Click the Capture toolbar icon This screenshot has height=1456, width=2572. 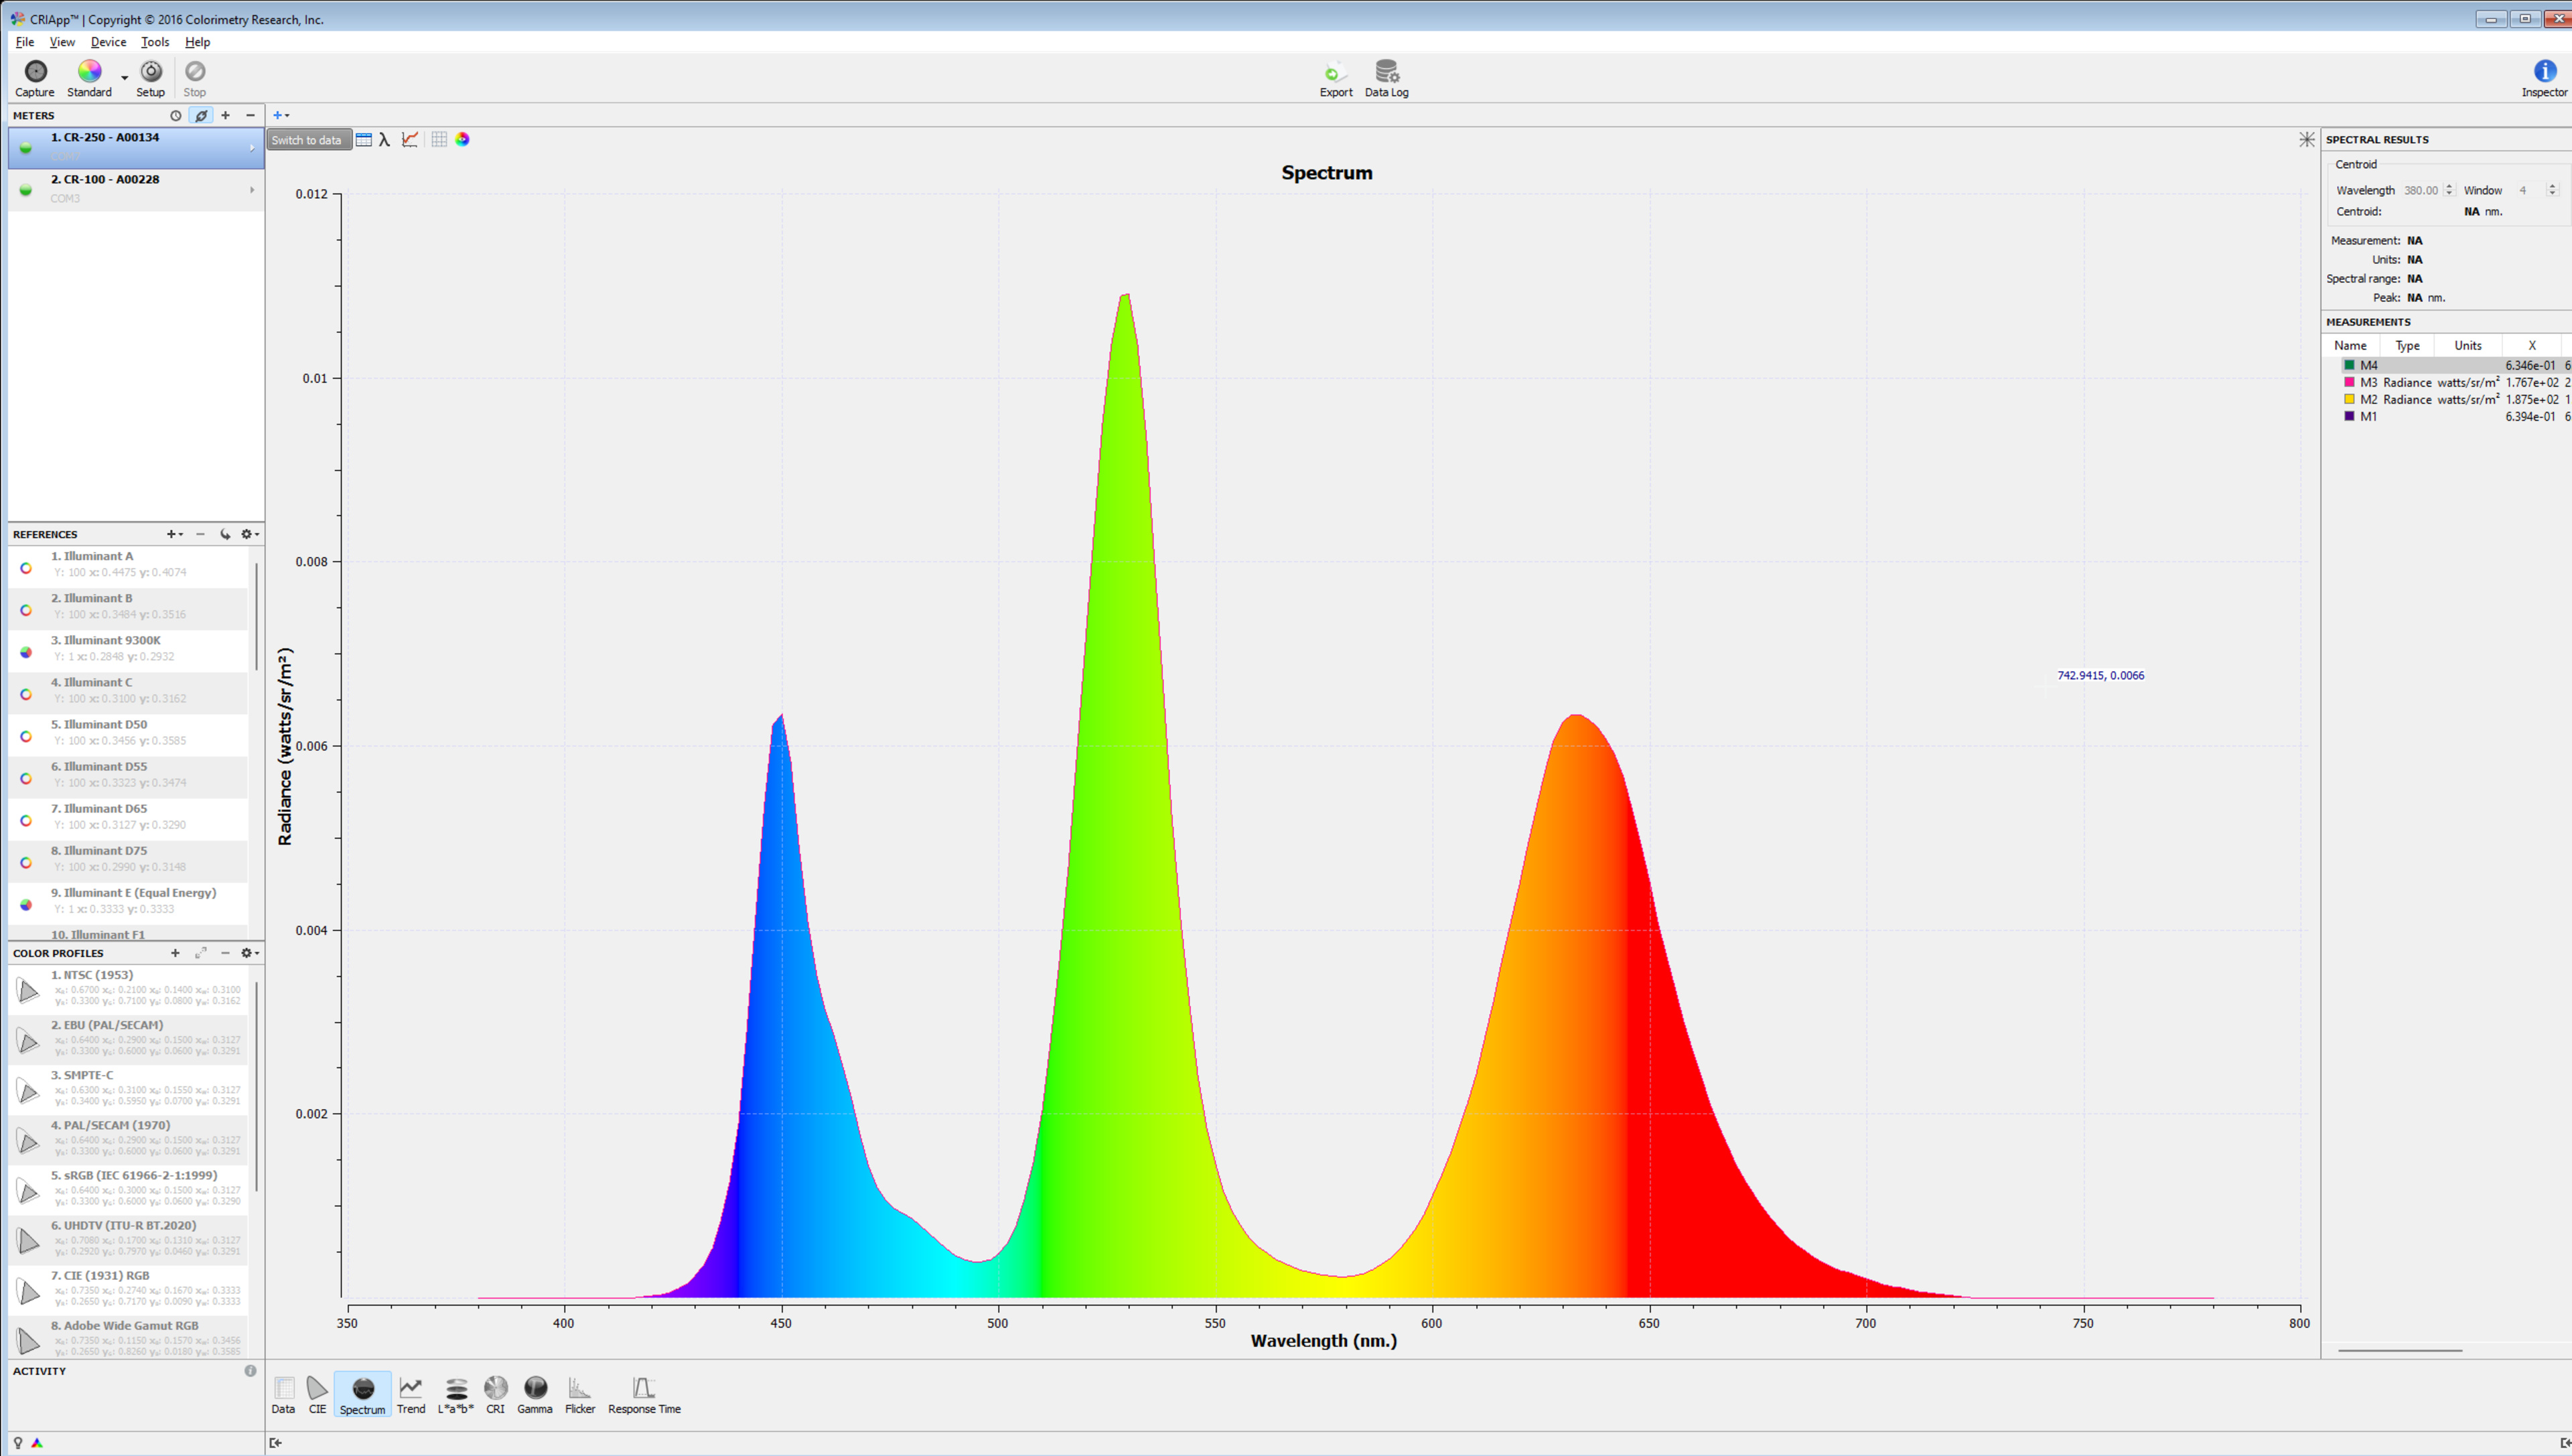pos(35,72)
